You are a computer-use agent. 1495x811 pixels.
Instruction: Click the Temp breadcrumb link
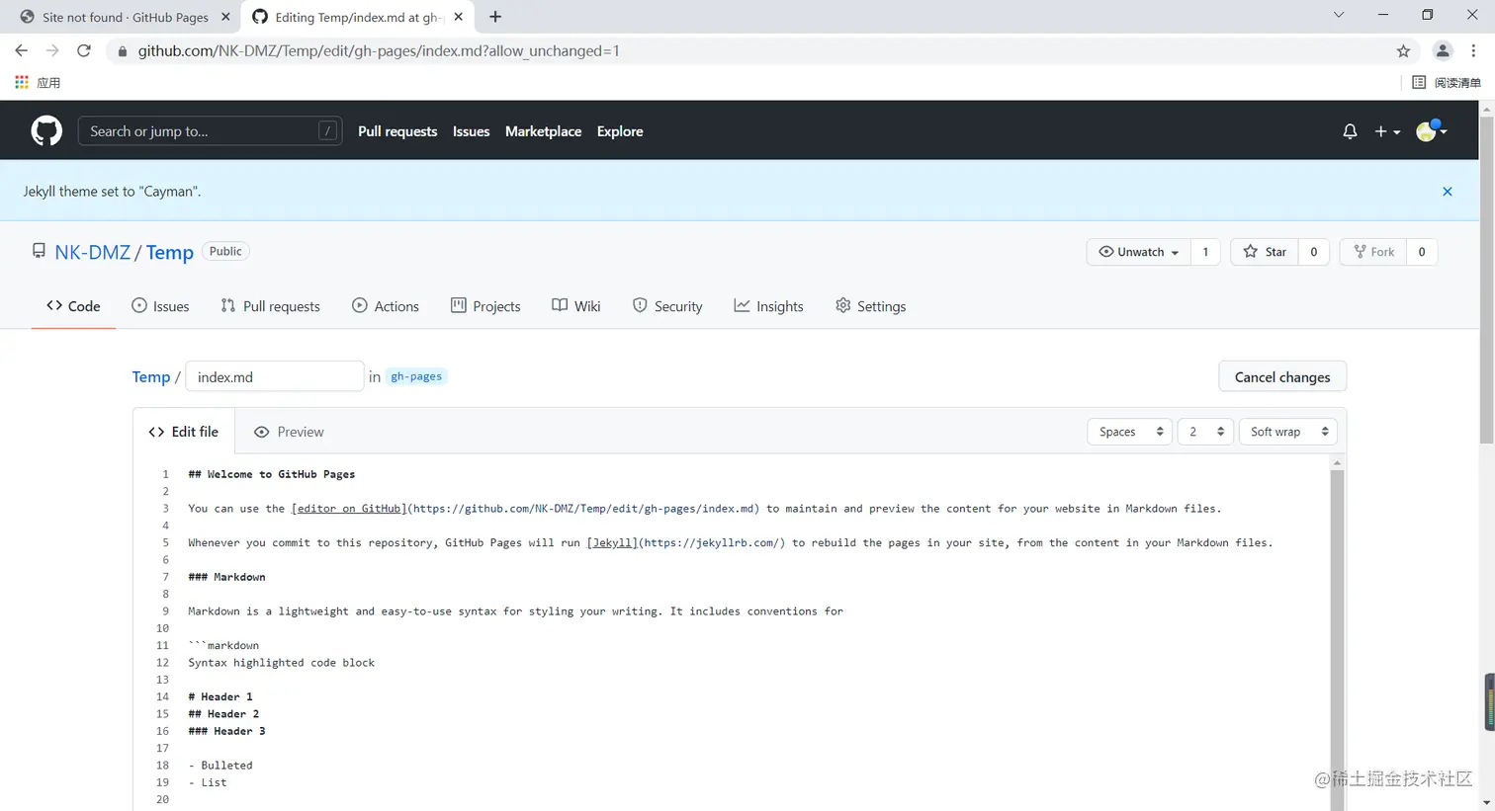151,376
